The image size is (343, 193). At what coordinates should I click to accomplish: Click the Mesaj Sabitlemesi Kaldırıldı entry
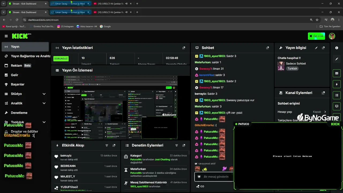click(x=155, y=184)
